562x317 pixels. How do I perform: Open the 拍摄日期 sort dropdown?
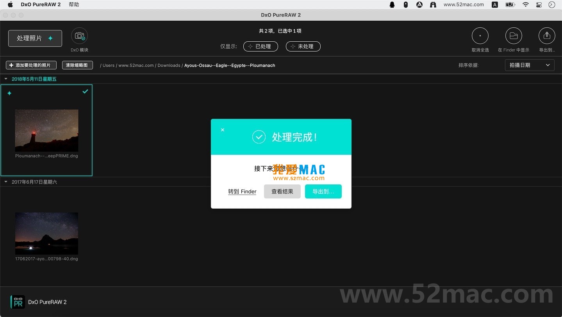click(530, 65)
